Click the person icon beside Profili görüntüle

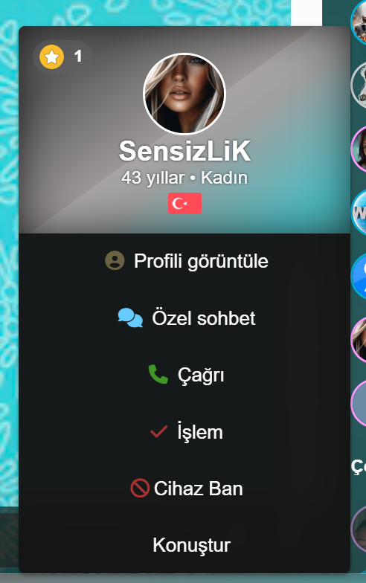click(115, 260)
